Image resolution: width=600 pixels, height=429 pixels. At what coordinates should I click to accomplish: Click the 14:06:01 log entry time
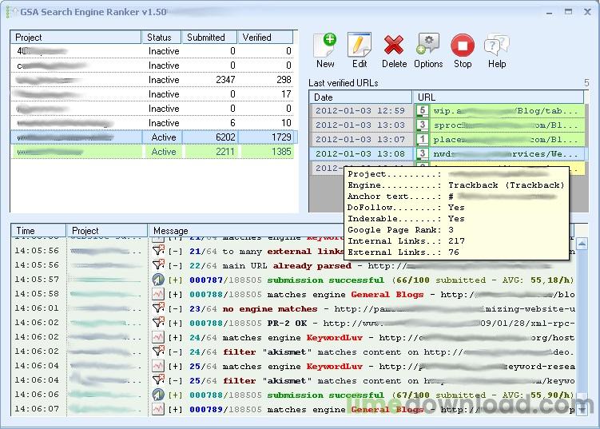(x=37, y=308)
